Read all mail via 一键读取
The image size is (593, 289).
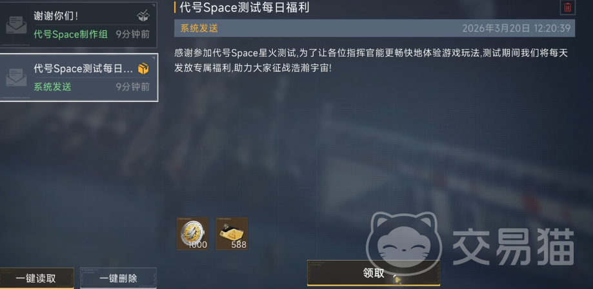(36, 279)
